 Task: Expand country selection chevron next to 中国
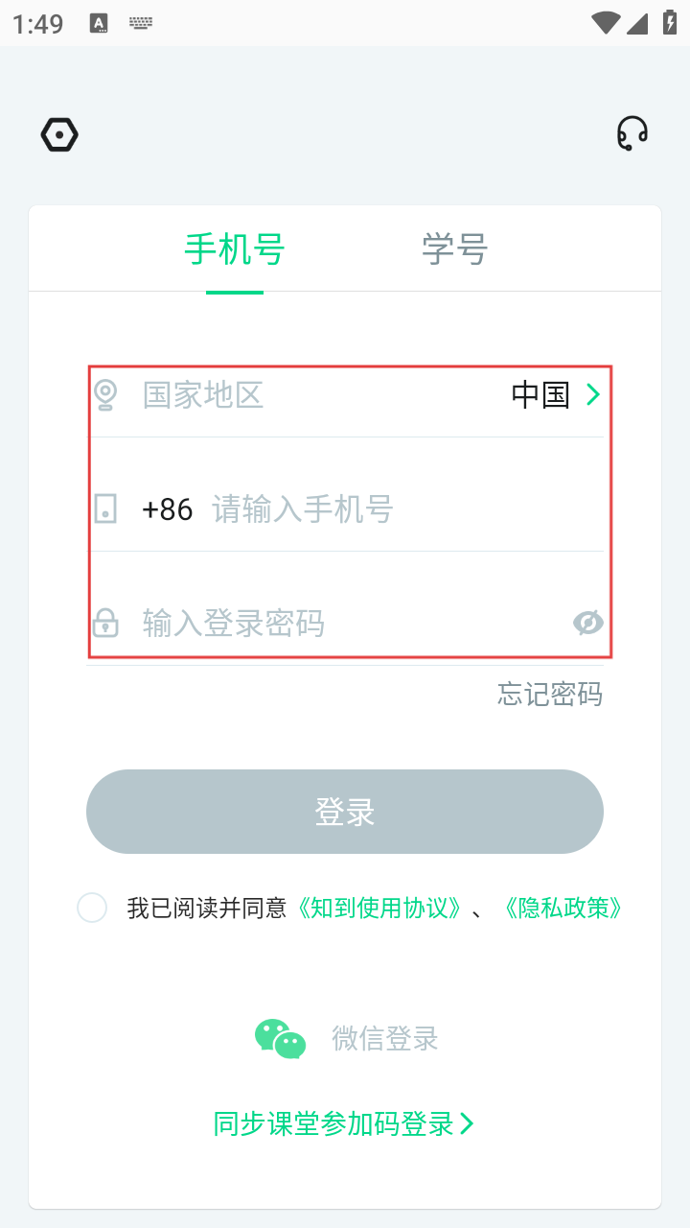[593, 394]
